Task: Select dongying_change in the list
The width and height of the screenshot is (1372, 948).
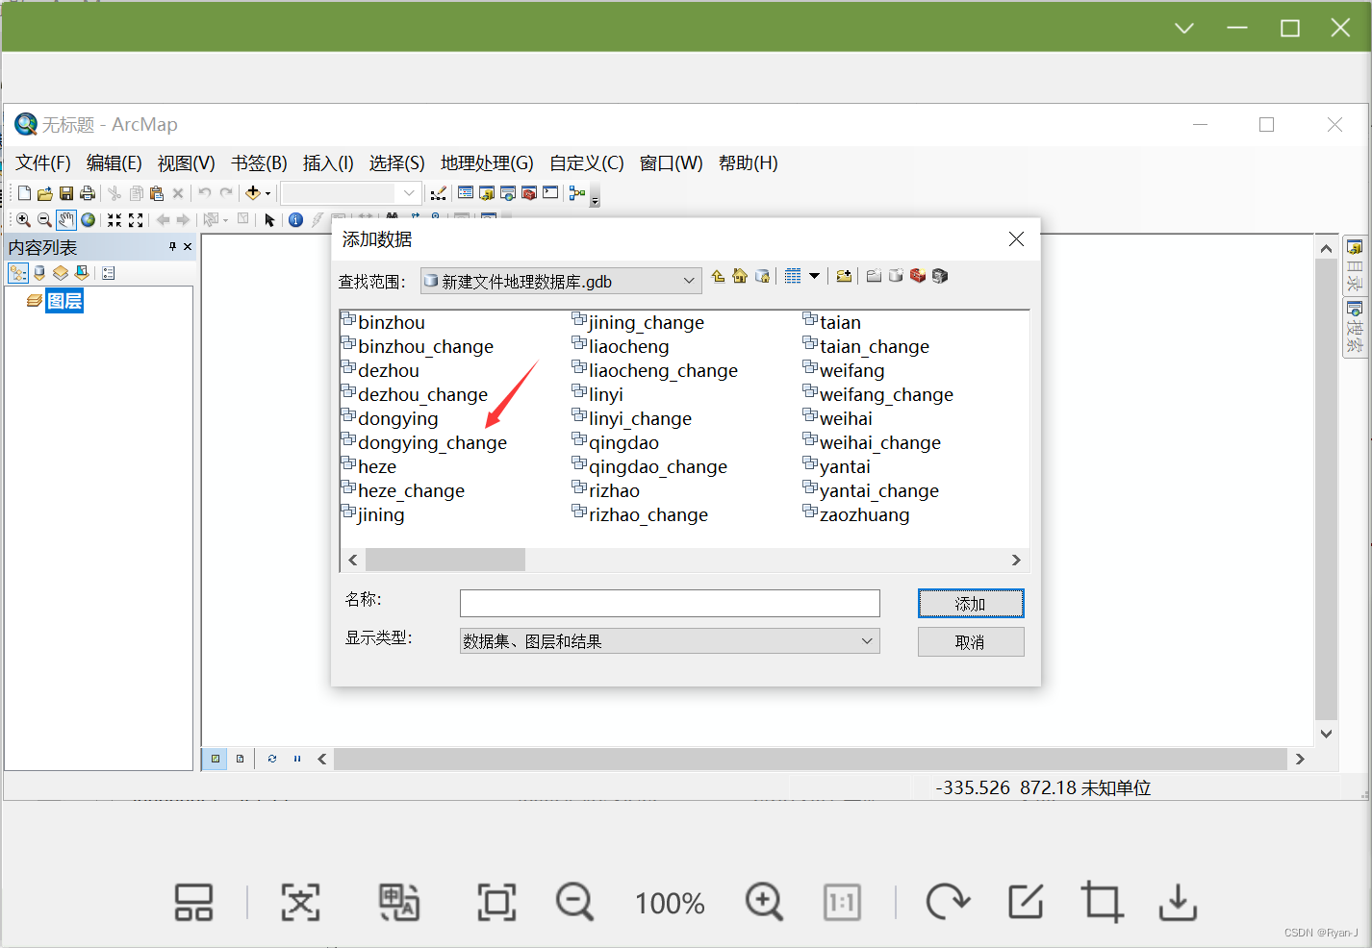Action: pyautogui.click(x=432, y=442)
